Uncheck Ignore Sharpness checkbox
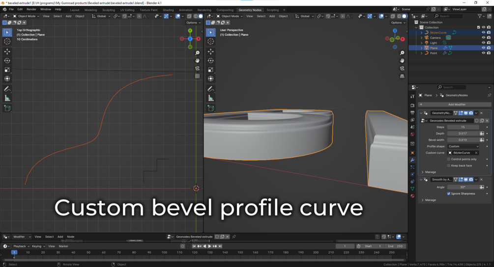Viewport: 494px width, 267px height. click(x=449, y=194)
